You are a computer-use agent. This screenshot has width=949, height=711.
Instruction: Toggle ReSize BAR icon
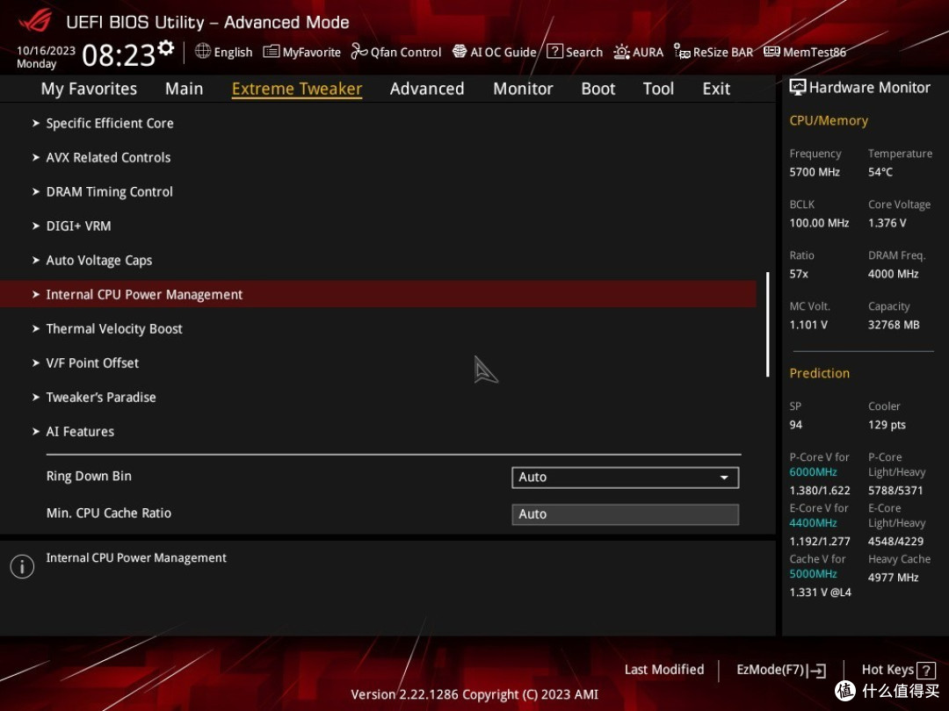click(x=682, y=52)
